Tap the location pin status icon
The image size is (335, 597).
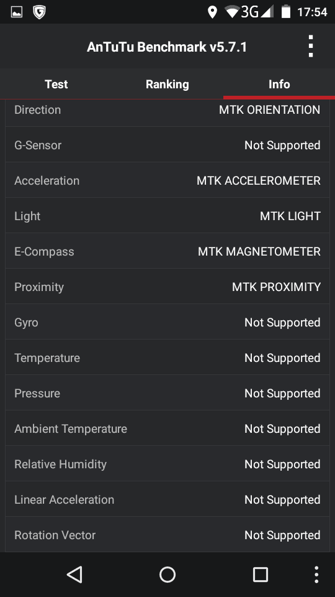click(212, 12)
